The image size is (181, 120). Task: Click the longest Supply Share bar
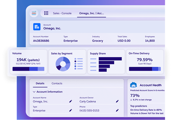click(110, 59)
